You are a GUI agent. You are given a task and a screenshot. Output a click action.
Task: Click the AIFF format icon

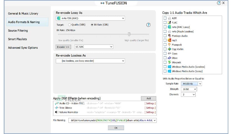pyautogui.click(x=169, y=18)
